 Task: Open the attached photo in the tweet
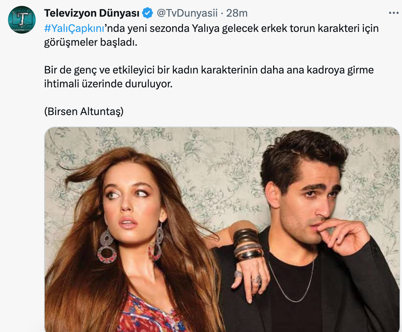click(x=222, y=229)
